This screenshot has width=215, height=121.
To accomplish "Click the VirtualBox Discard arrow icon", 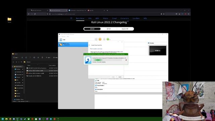I will (104, 39).
